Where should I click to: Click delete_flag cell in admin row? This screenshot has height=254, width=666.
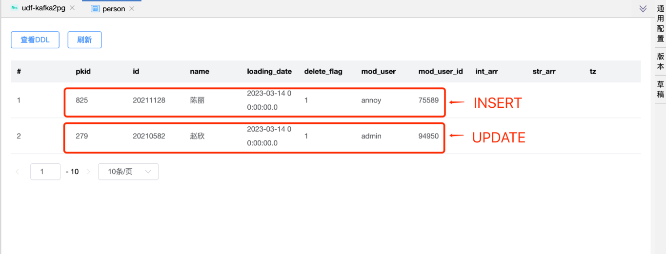306,136
